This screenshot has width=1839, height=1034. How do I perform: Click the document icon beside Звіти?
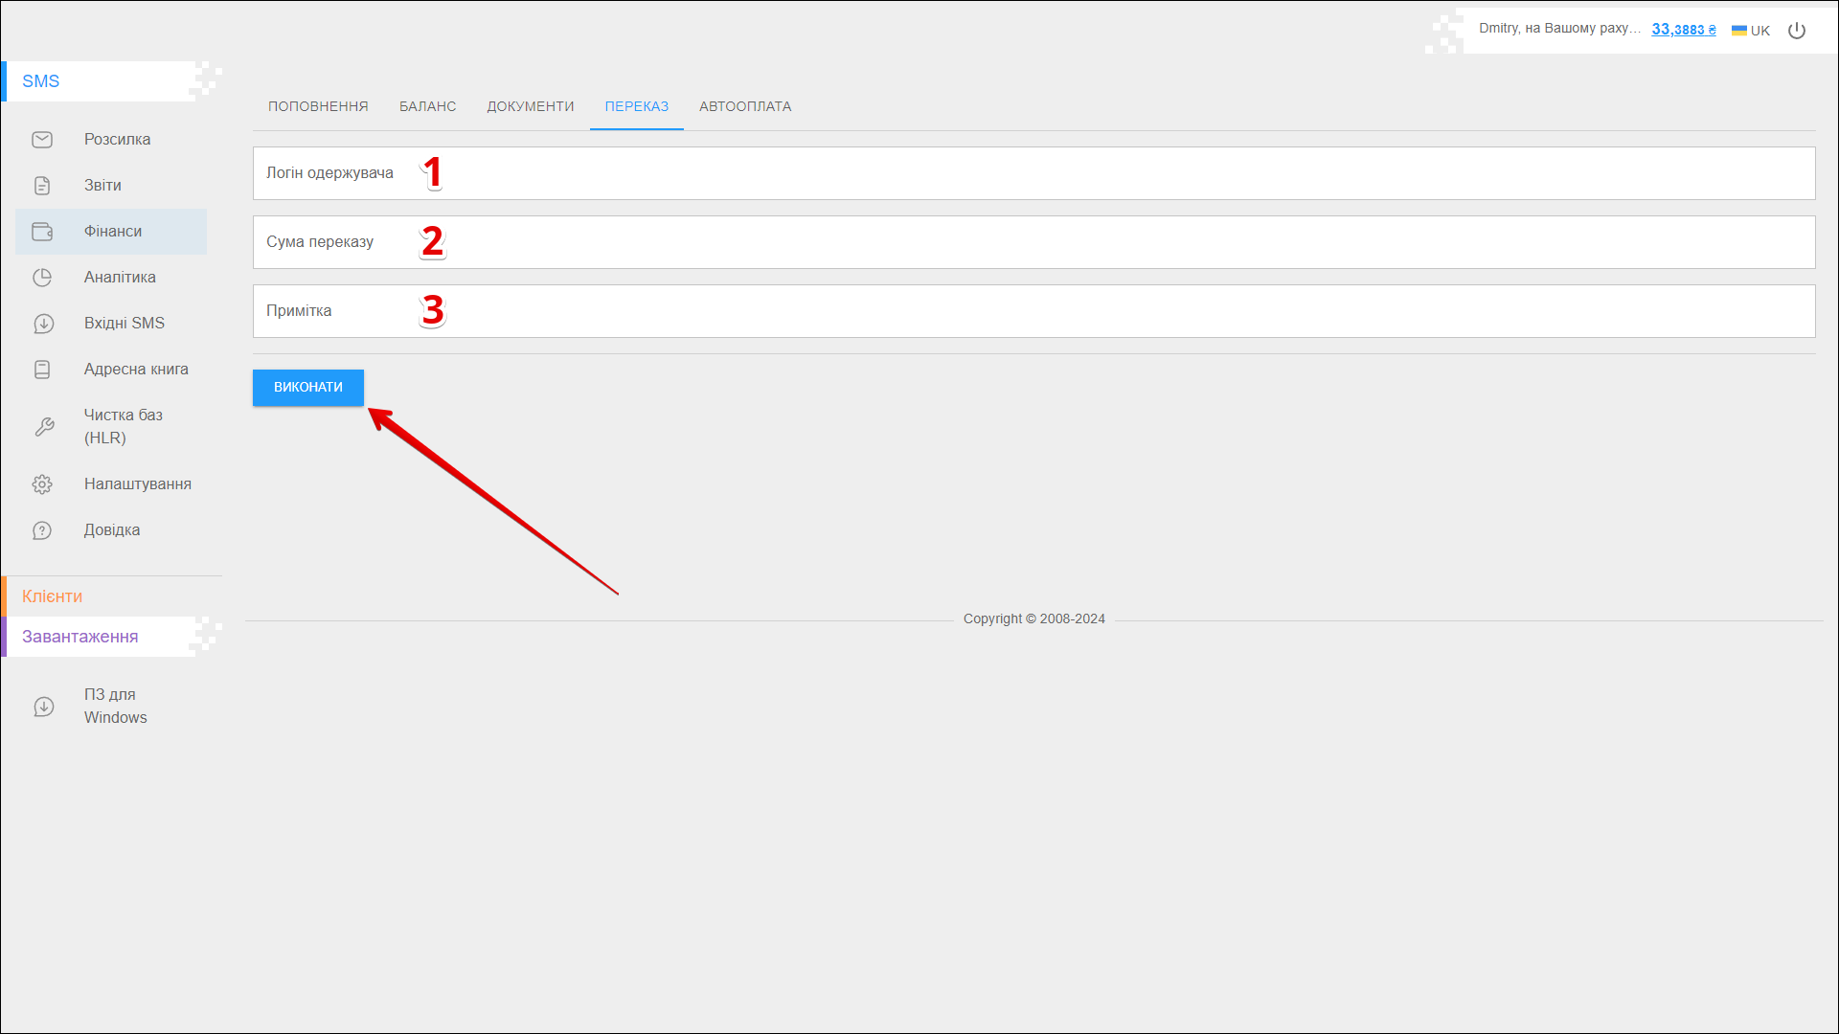[42, 186]
